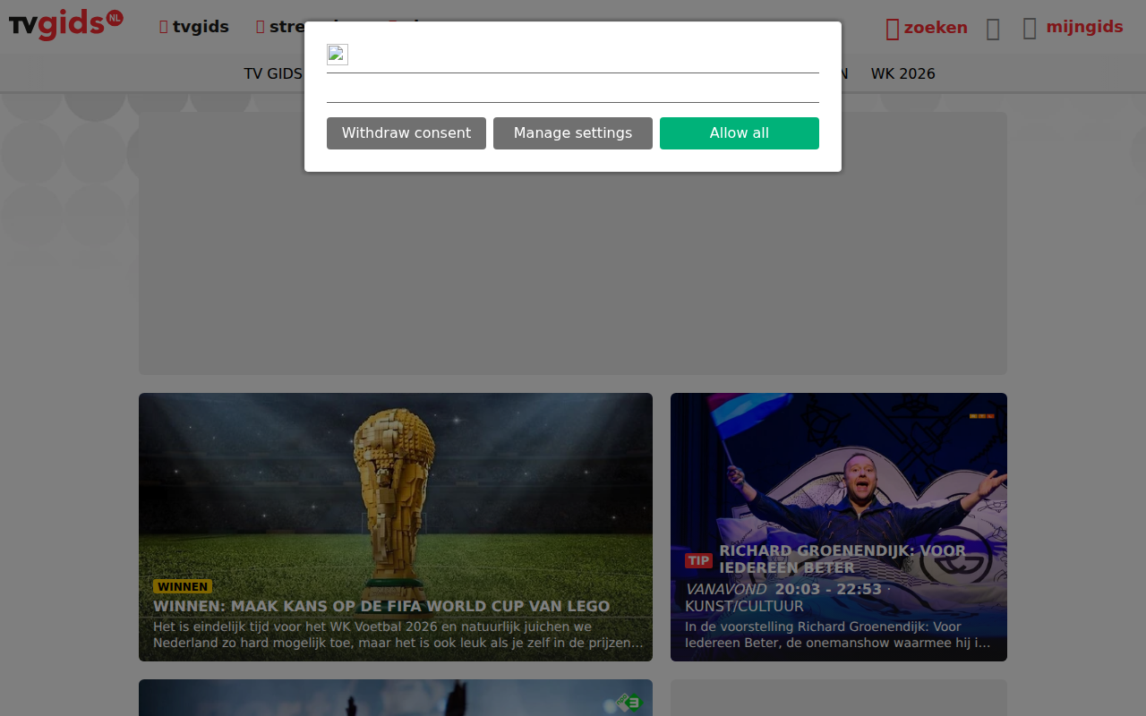Click the headline 'WINNEN: MAAK KANS OP DE FIFA WORLD CUP VAN LEGO'

tap(381, 606)
